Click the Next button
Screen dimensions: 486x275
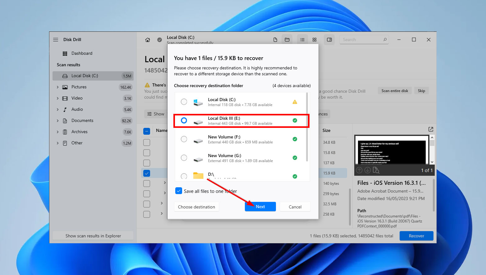pyautogui.click(x=260, y=207)
